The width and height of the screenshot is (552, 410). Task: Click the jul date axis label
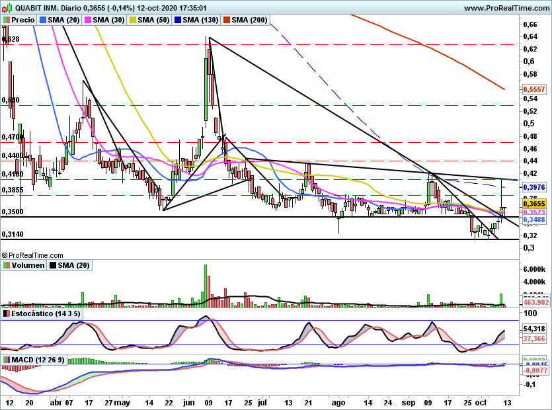tap(262, 403)
